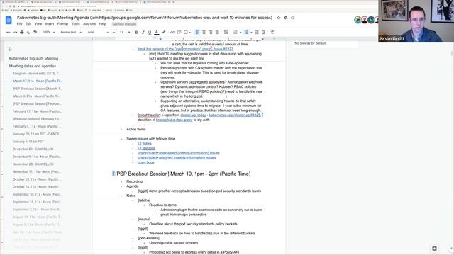Open the Google Docs home icon
454x255 pixels.
tap(9, 20)
